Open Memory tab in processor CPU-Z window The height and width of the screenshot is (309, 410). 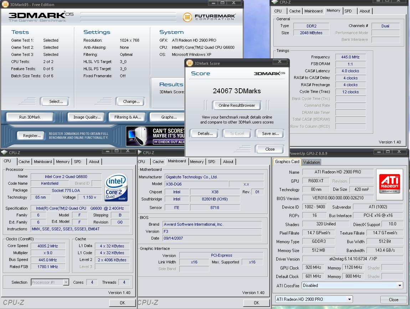(x=63, y=162)
